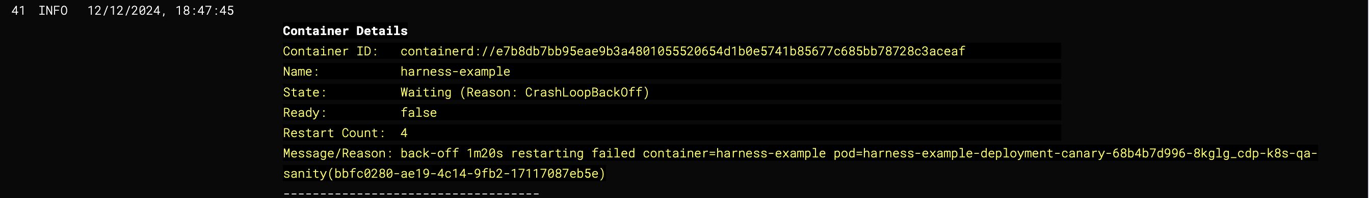
Task: Click the Waiting (Reason: CrashLoopBackOff) text
Action: (524, 92)
